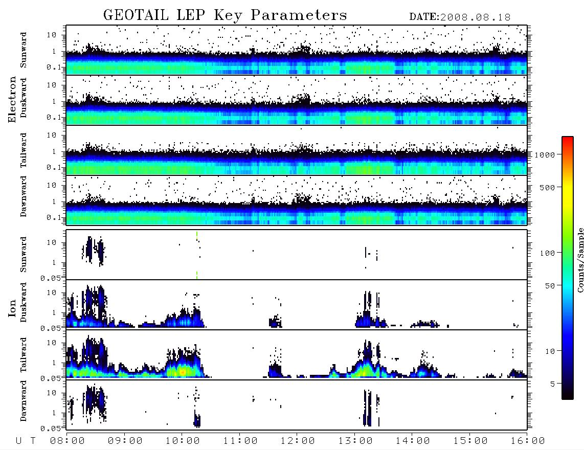The image size is (584, 450).
Task: Click the 08:00 time tick label
Action: [x=68, y=441]
